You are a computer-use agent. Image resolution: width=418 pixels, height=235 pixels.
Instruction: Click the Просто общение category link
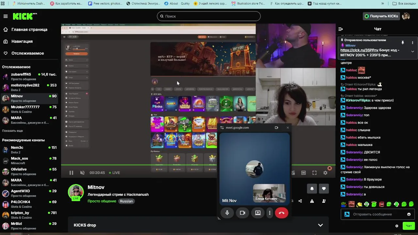click(x=102, y=201)
